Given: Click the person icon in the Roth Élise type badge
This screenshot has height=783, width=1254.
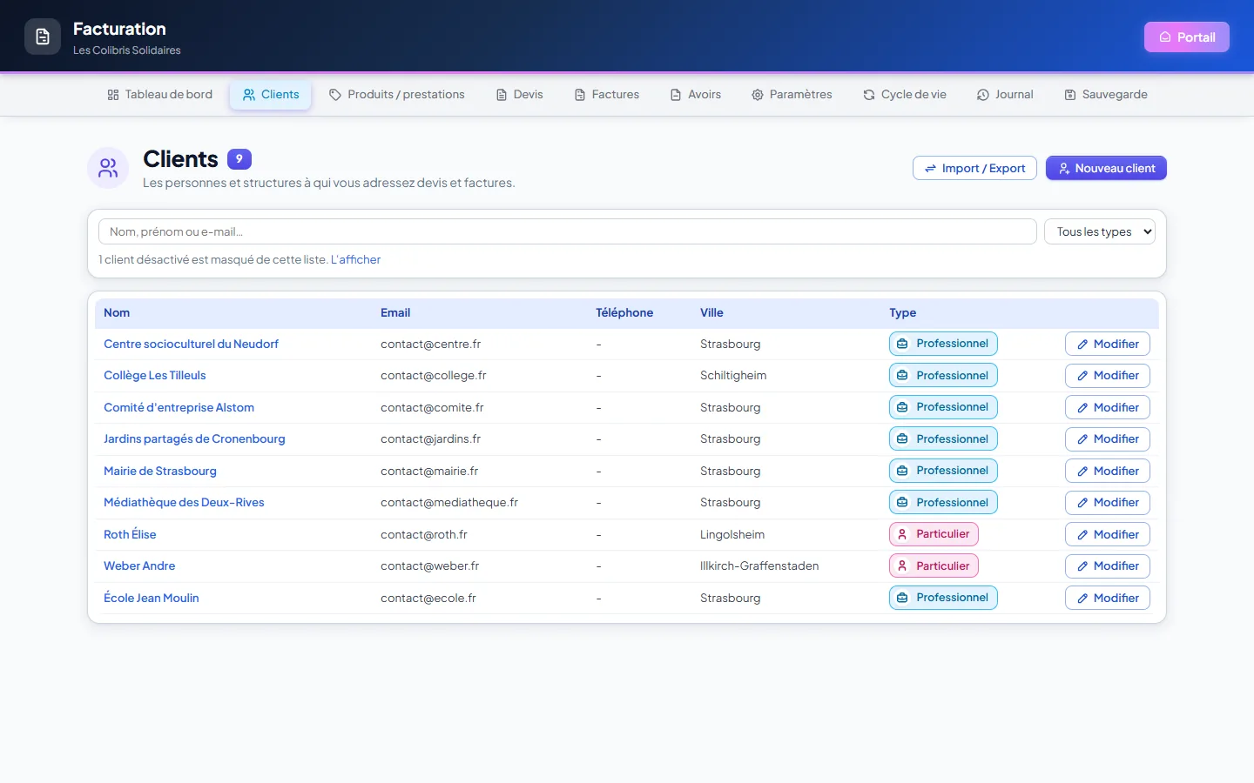Looking at the screenshot, I should pyautogui.click(x=902, y=534).
